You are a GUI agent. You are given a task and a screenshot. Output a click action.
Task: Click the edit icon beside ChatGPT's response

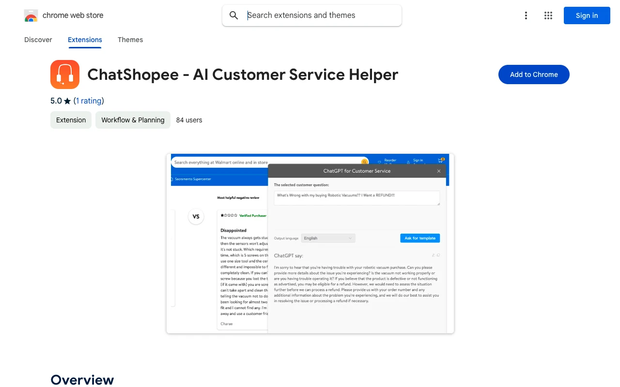(x=433, y=255)
